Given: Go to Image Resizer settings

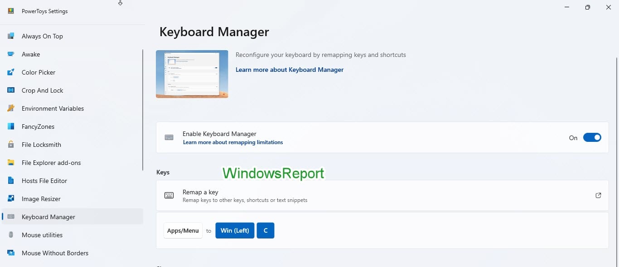Looking at the screenshot, I should [x=73, y=199].
